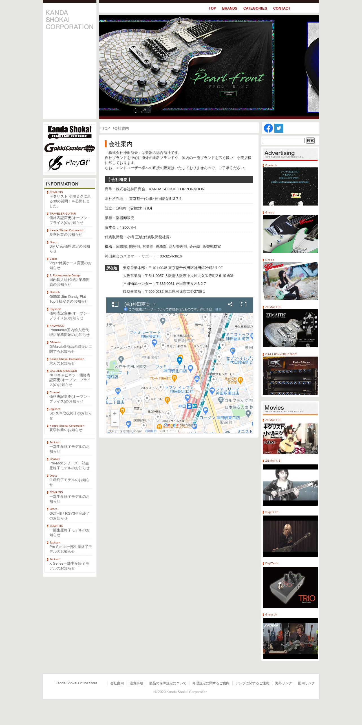
Task: Play the Gretsch movie thumbnail
Action: coord(290,639)
